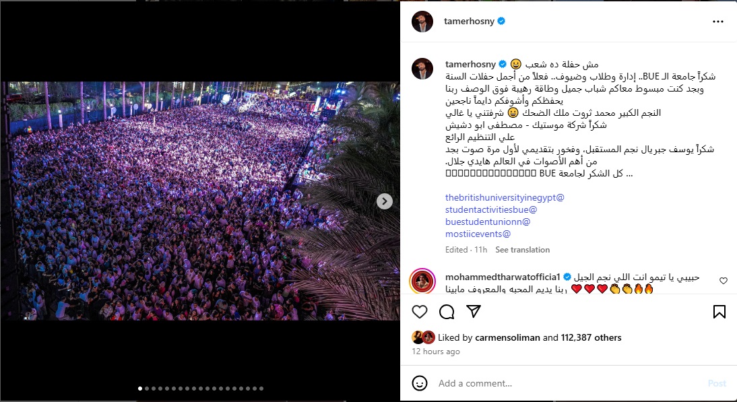Open carmensoliman profile from likes
Viewport: 737px width, 402px height.
coord(508,337)
